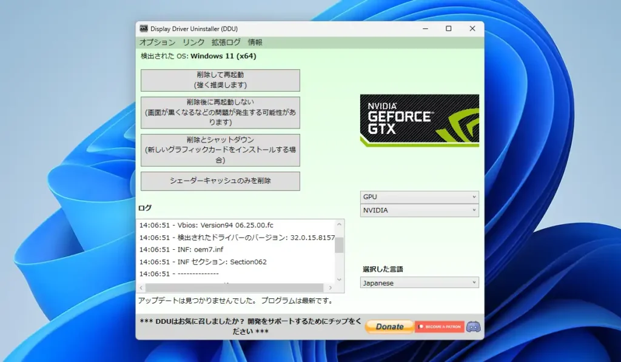
Task: Click the DDU app icon in title bar
Action: (144, 28)
